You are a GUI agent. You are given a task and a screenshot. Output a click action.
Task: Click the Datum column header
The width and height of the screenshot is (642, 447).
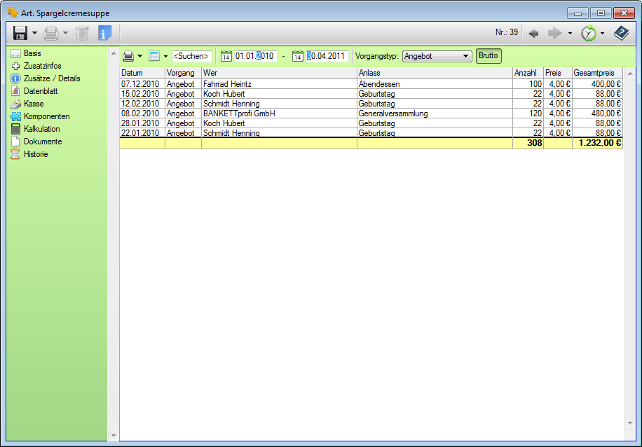(x=142, y=73)
